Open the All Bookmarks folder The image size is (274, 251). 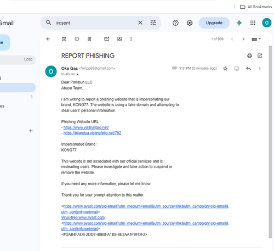pos(256,7)
